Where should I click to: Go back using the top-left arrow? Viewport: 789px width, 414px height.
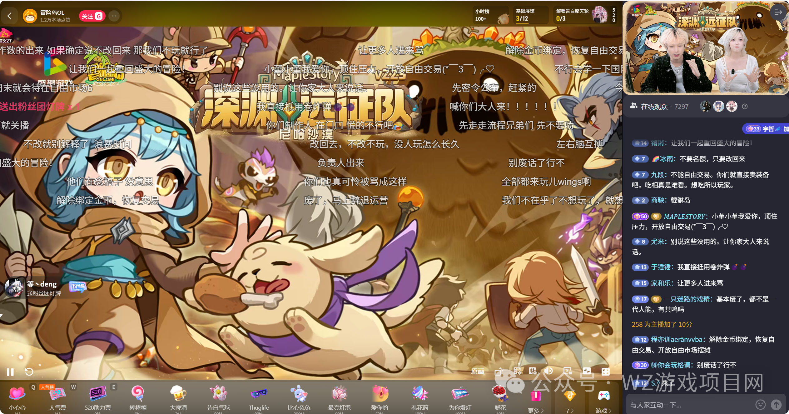(10, 16)
